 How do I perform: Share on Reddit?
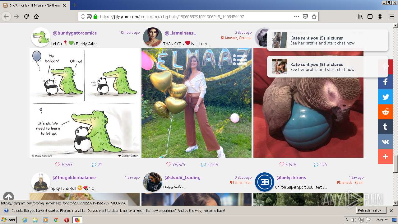pos(386,112)
